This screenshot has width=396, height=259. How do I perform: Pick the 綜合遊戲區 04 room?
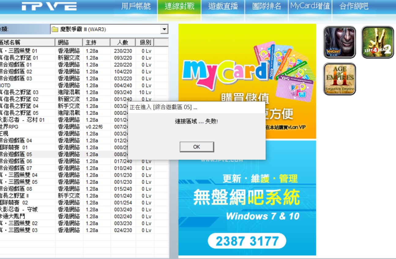pyautogui.click(x=64, y=140)
